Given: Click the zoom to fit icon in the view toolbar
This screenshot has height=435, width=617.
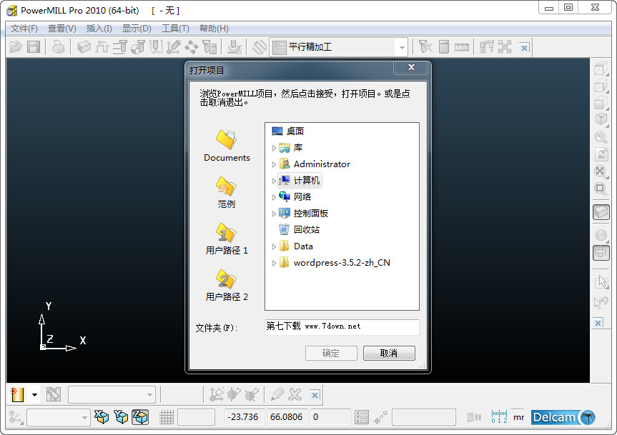Looking at the screenshot, I should (x=600, y=171).
